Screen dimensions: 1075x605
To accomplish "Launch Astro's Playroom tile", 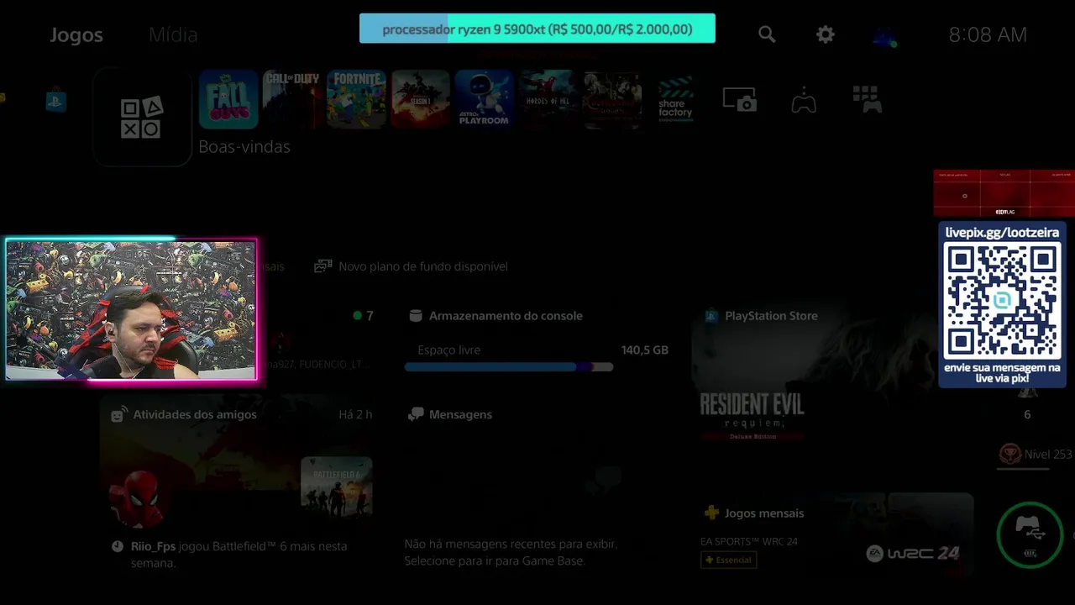I will 484,99.
